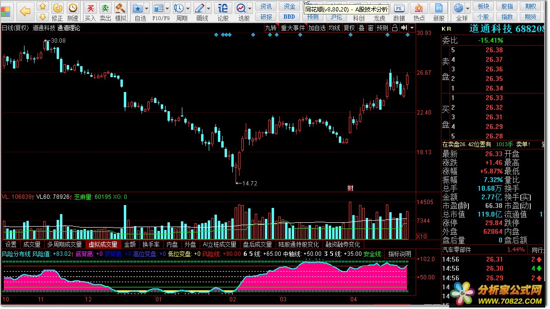Switch to the 金额 amount tab
550x309 pixels.
pyautogui.click(x=130, y=245)
